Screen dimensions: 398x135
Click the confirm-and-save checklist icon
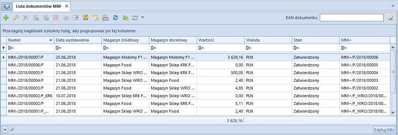(36, 18)
